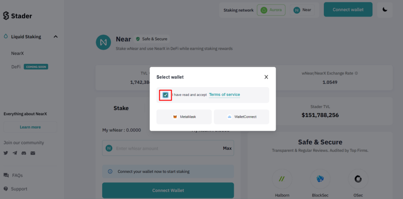Open the Telegram community icon
403x199 pixels.
[15, 153]
